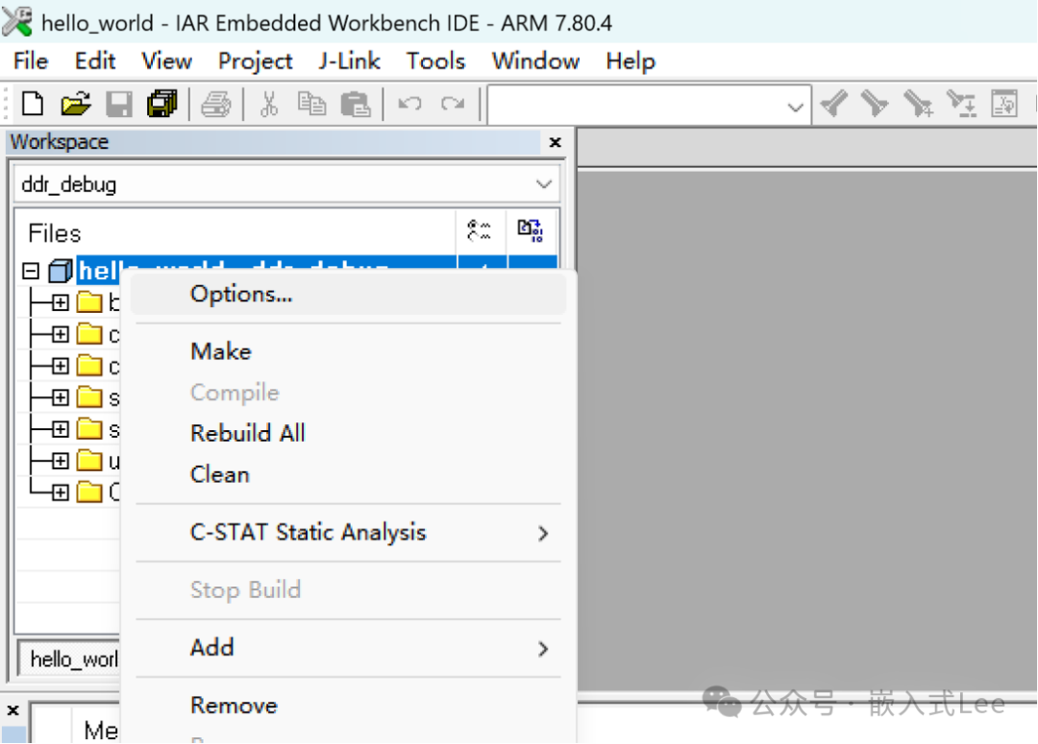Image resolution: width=1038 pixels, height=744 pixels.
Task: Click the Copy toolbar icon
Action: click(x=311, y=104)
